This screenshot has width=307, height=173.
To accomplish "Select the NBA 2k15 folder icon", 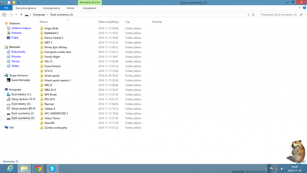I will [42, 90].
